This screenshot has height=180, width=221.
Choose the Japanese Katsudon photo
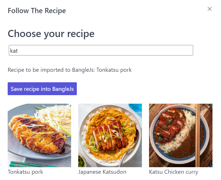(110, 135)
